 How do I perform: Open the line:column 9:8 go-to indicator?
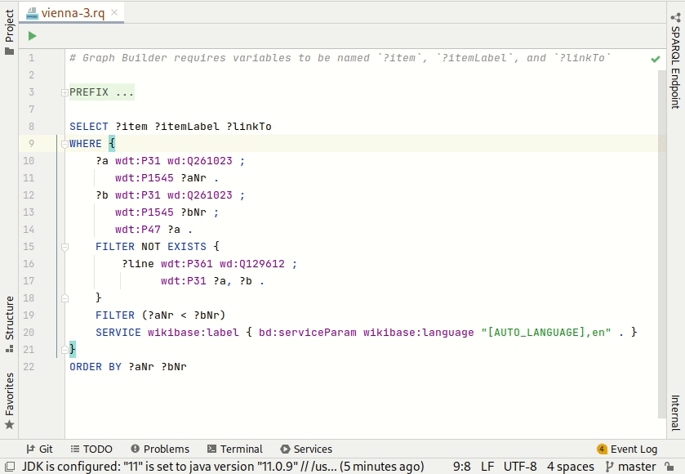tap(461, 467)
